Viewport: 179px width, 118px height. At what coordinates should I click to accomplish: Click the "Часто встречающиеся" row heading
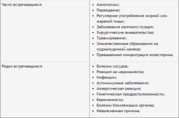point(21,5)
